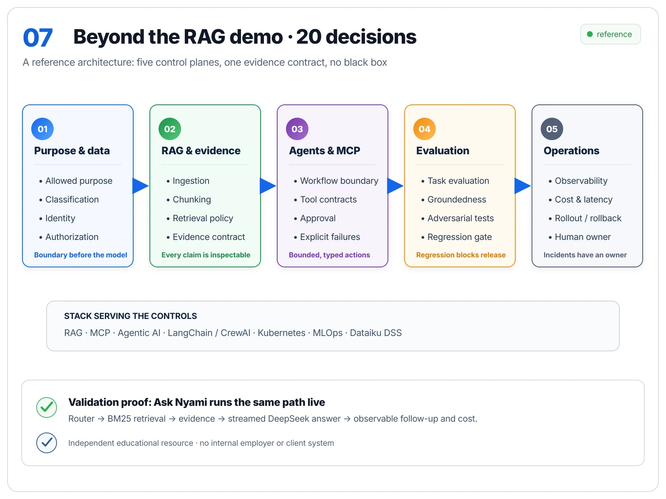This screenshot has width=666, height=499.
Task: Click the 'Regression blocks release' footer
Action: coord(461,255)
